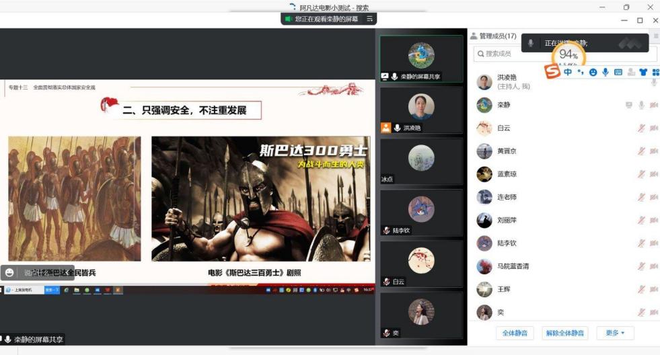
Task: Click the emoji reaction button on shared screen
Action: [9, 272]
